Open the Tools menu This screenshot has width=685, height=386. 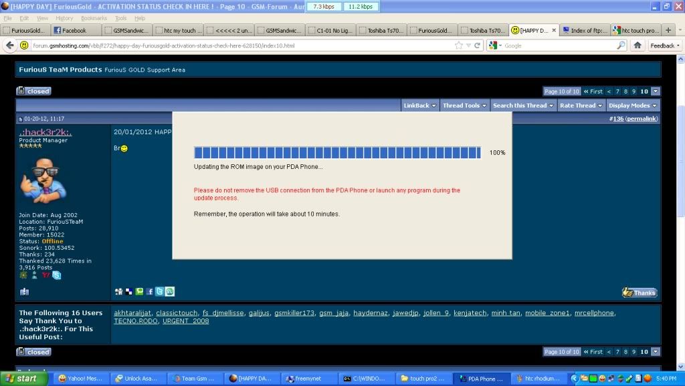click(x=120, y=18)
